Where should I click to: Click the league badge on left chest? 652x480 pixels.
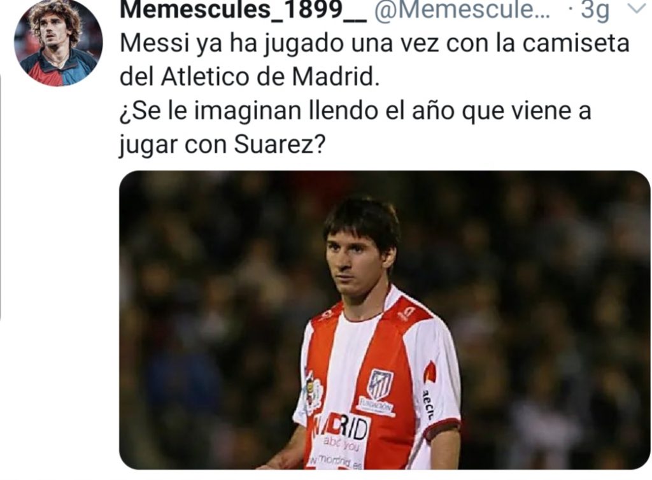(x=313, y=393)
